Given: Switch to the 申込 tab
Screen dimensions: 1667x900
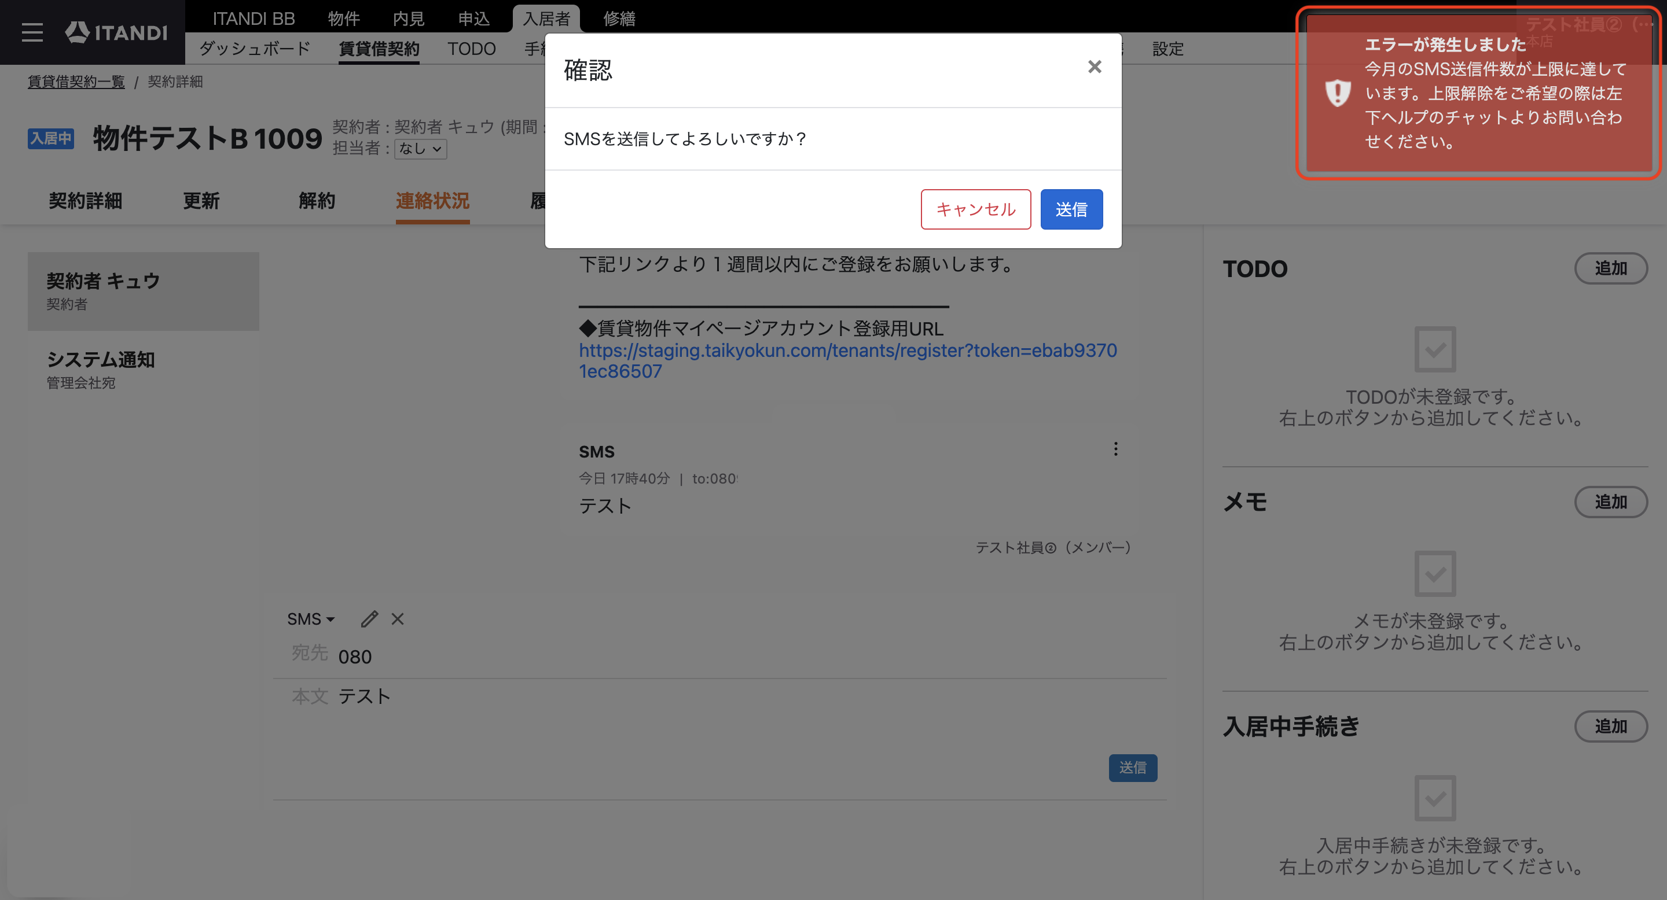Looking at the screenshot, I should (473, 19).
